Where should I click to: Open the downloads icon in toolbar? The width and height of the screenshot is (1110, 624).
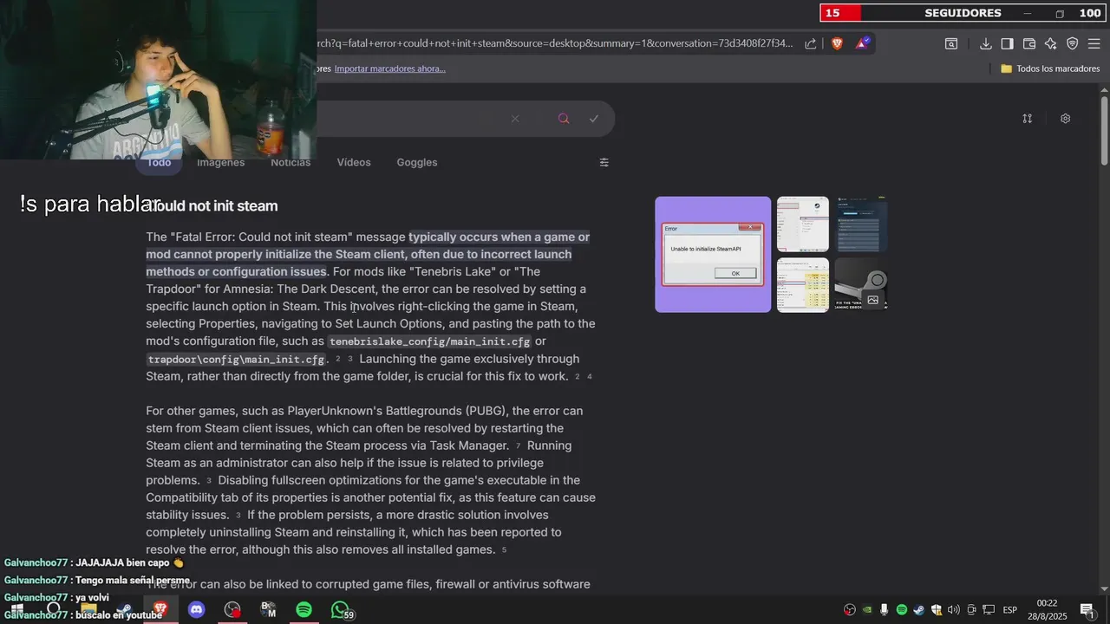click(986, 44)
